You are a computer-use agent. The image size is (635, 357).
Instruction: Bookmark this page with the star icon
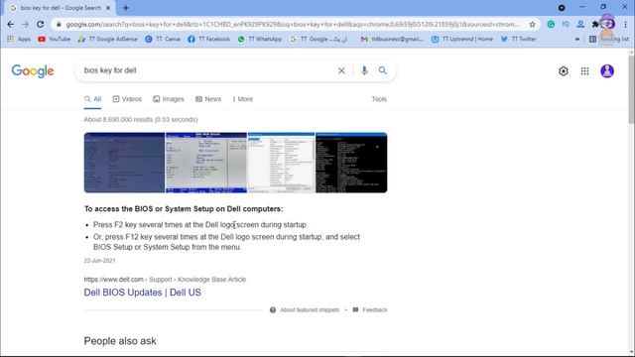[532, 24]
